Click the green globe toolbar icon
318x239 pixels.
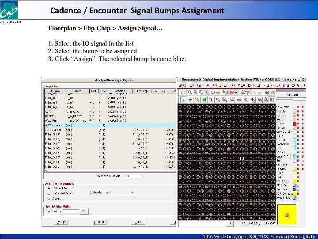click(x=267, y=93)
